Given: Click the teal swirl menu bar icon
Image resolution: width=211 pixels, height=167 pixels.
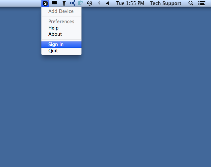Looking at the screenshot, I should pyautogui.click(x=80, y=3).
